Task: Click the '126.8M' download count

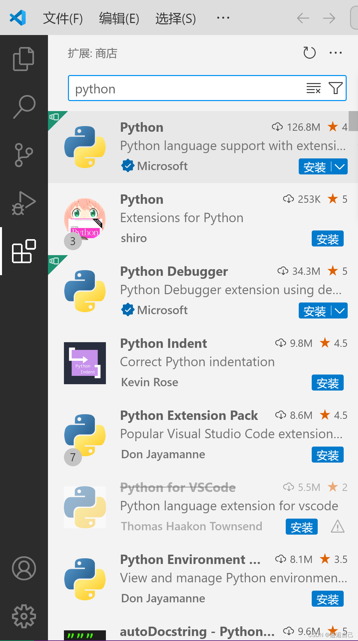Action: coord(303,127)
